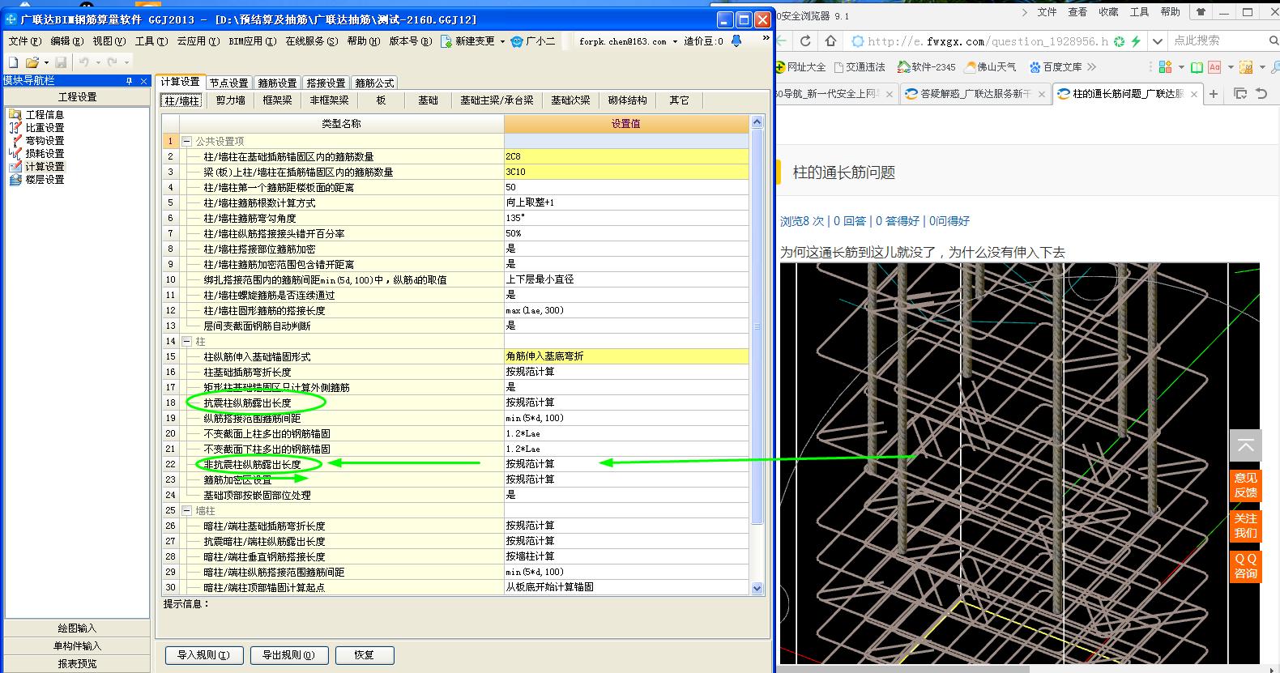Open the 绘图输入 module button
1280x673 pixels.
77,628
